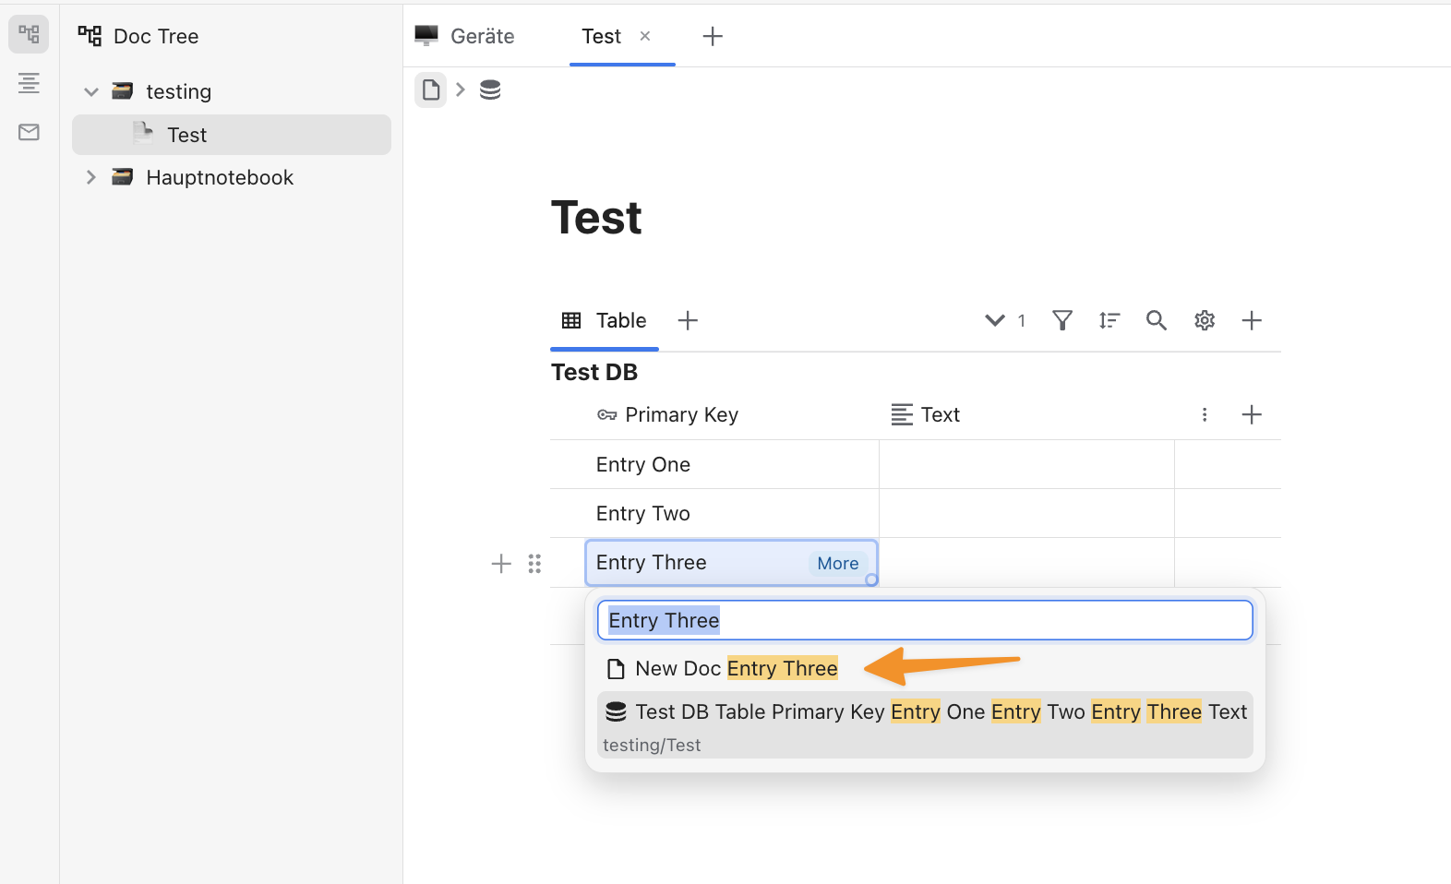Open the Inbox envelope icon
1451x884 pixels.
pyautogui.click(x=29, y=132)
